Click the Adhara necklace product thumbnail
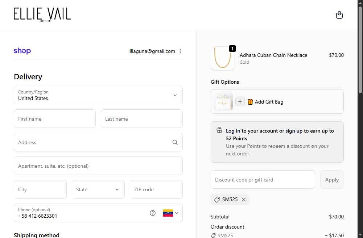 pos(222,58)
